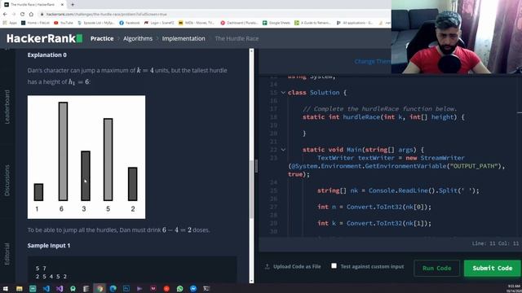Switch to the Discussions side tab
522x293 pixels.
click(x=7, y=180)
